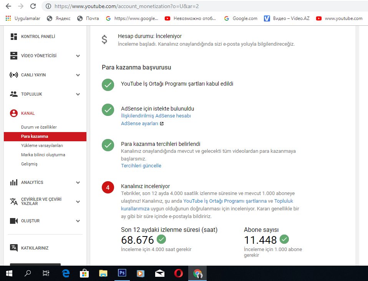Open YouTube İş Ortağı Programı şartlarına link
Viewport: 368px width, 281px height.
pyautogui.click(x=225, y=201)
